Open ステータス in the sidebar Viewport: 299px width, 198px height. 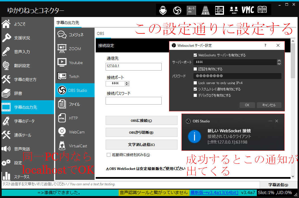pos(28,176)
